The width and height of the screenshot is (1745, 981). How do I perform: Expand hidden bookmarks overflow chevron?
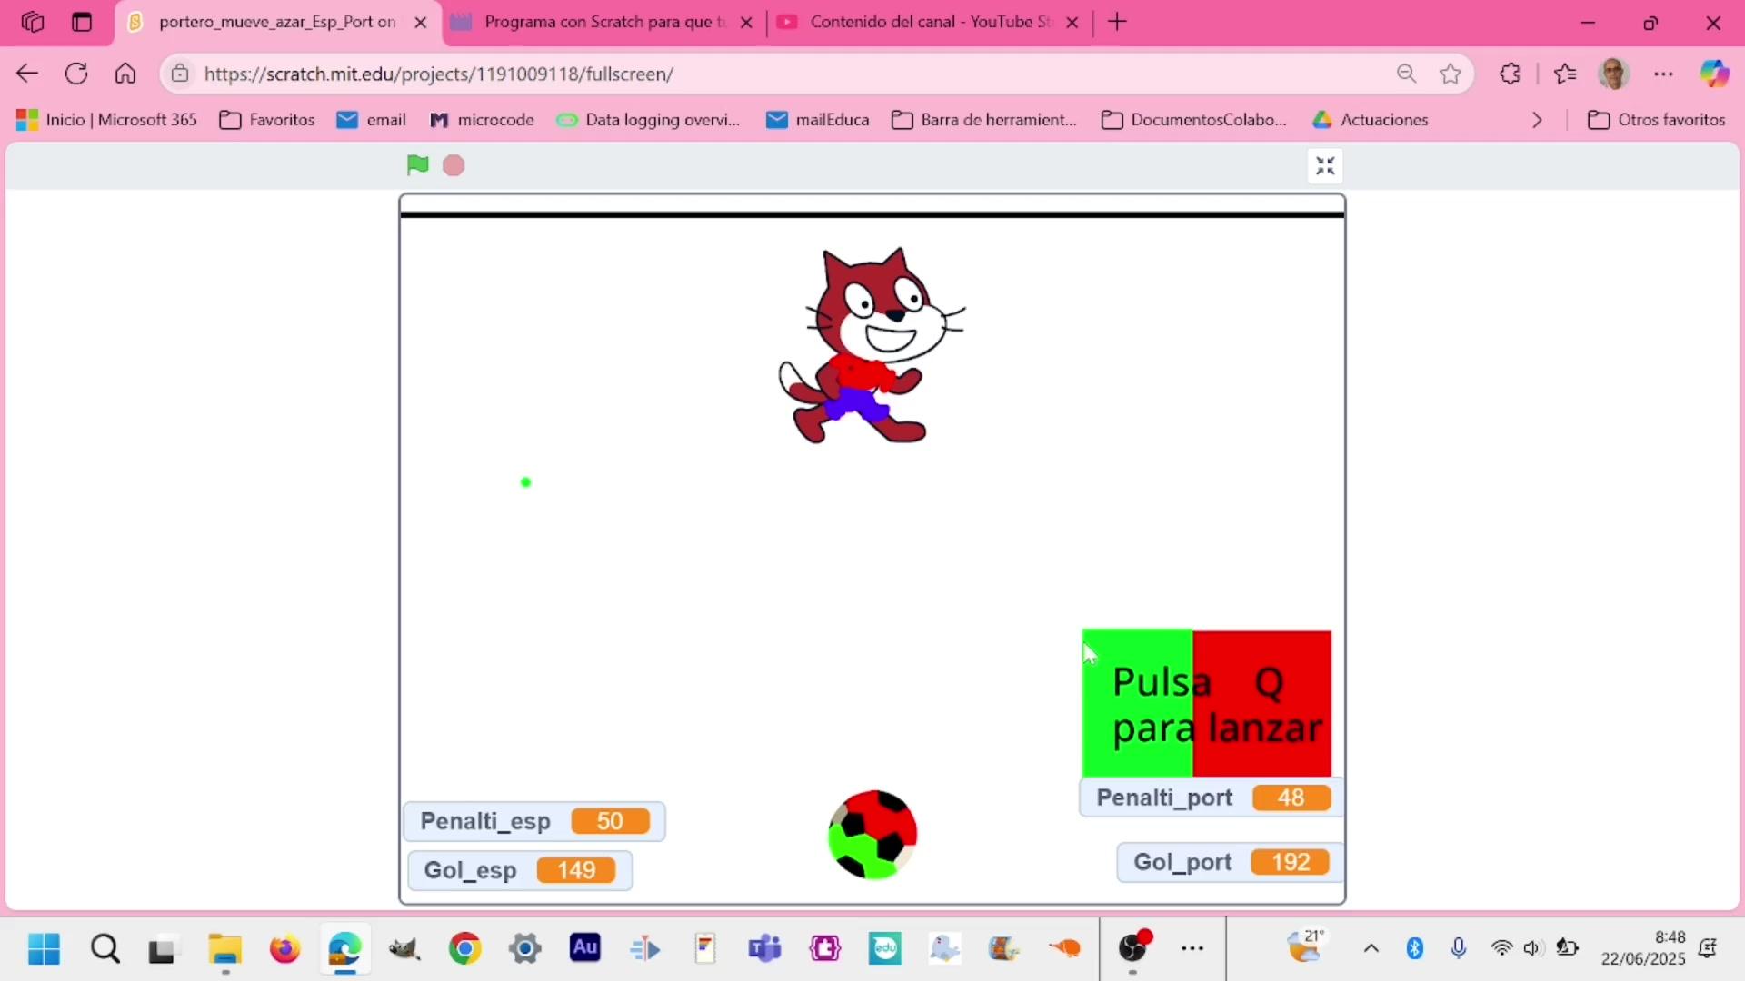1537,120
